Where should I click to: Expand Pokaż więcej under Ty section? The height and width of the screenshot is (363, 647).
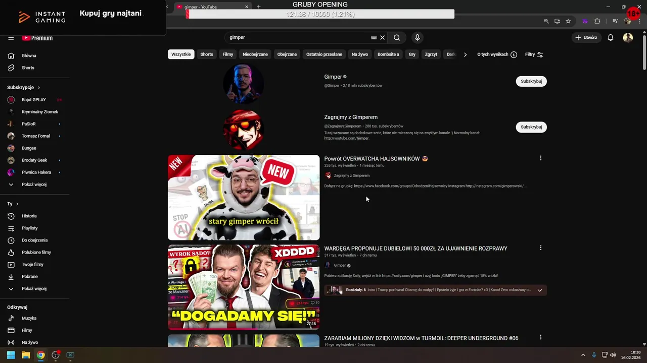(x=35, y=288)
